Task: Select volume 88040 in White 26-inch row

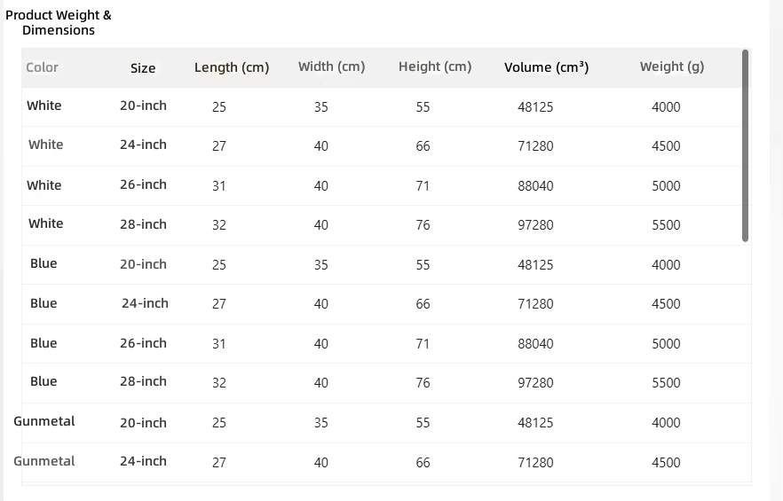Action: tap(535, 185)
